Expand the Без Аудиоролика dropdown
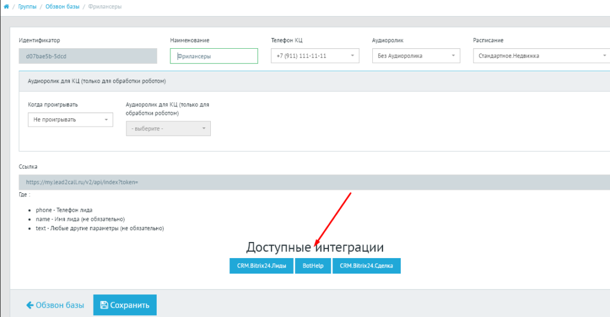The image size is (610, 317). (416, 56)
